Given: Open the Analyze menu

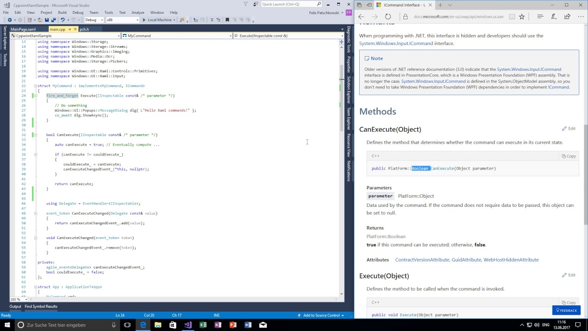Looking at the screenshot, I should tap(138, 12).
